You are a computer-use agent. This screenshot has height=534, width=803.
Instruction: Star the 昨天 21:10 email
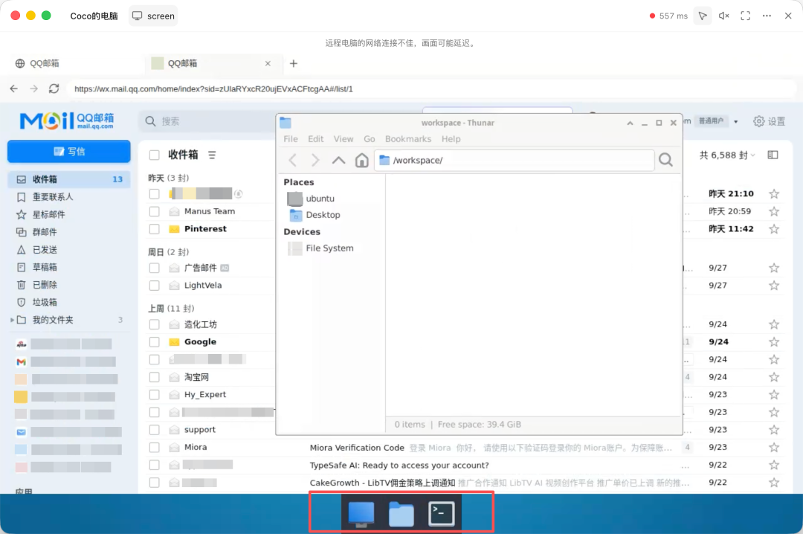coord(774,193)
